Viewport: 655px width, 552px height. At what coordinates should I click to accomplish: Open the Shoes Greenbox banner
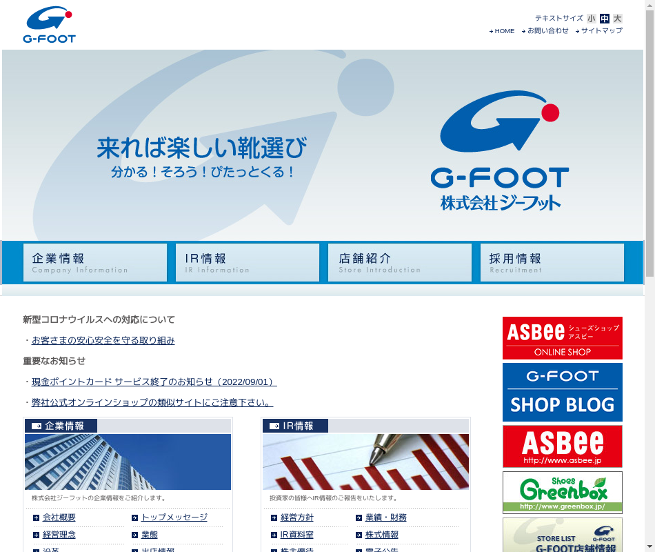pyautogui.click(x=562, y=493)
